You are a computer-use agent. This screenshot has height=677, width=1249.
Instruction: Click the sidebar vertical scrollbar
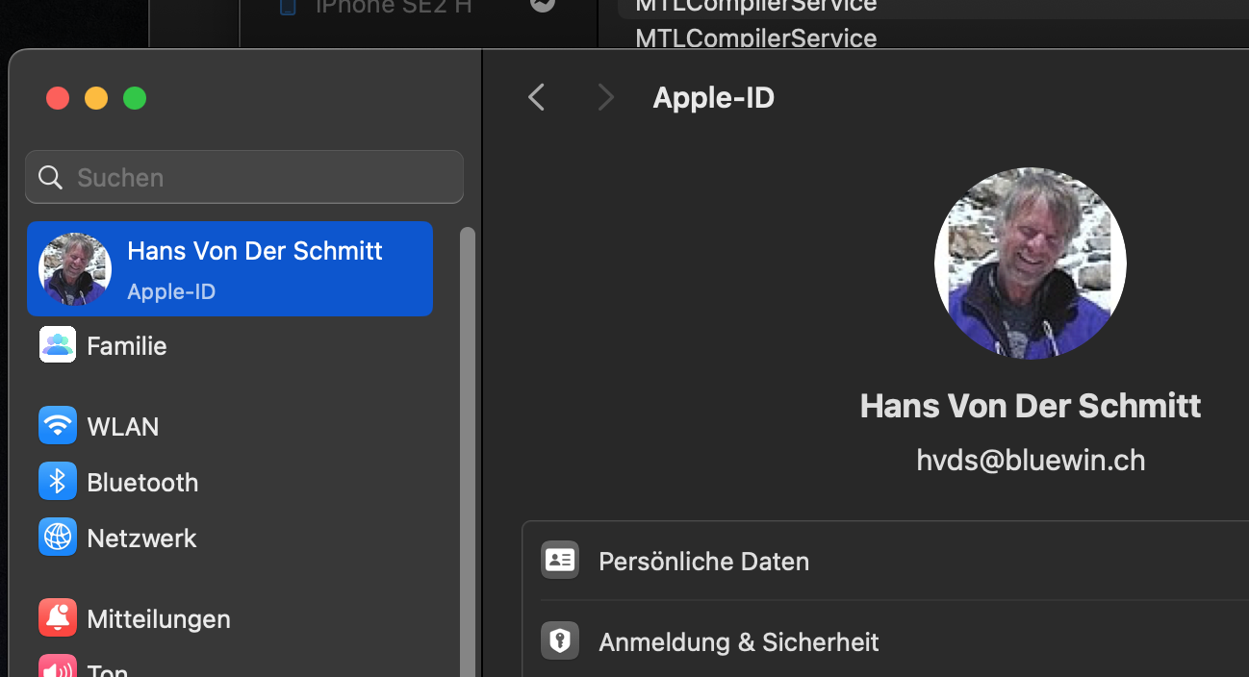click(x=468, y=433)
